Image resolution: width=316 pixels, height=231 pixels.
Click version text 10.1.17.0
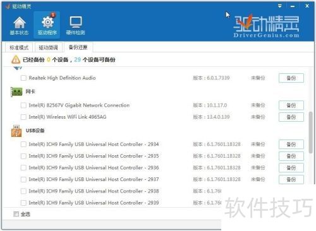click(x=217, y=105)
